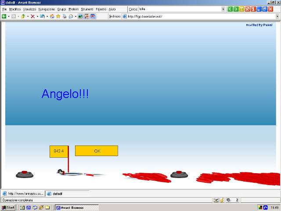The image size is (281, 211).
Task: Switch to the funnypics tab
Action: [23, 193]
